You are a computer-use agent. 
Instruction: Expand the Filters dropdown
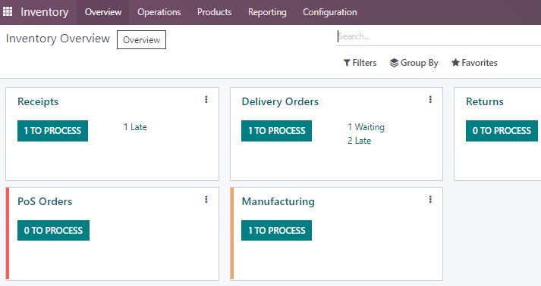pyautogui.click(x=360, y=63)
